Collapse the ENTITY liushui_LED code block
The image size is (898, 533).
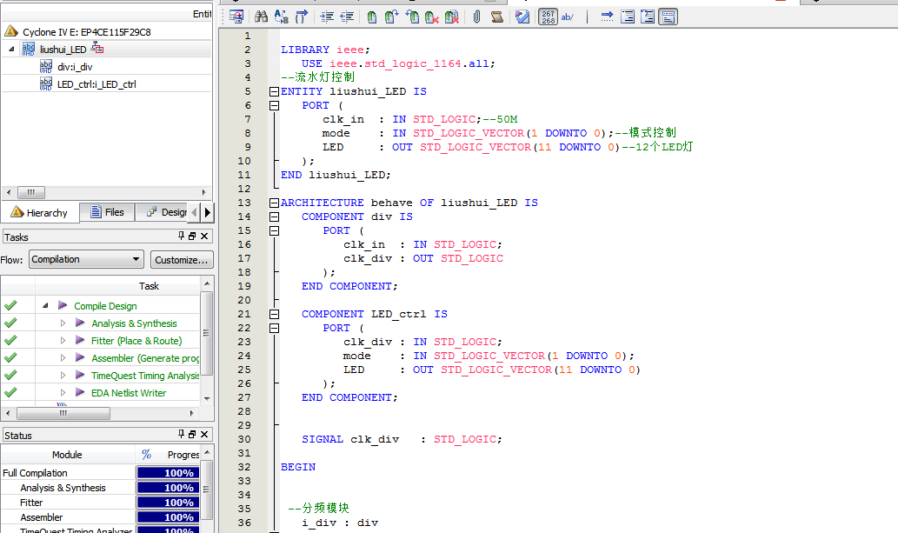(275, 91)
